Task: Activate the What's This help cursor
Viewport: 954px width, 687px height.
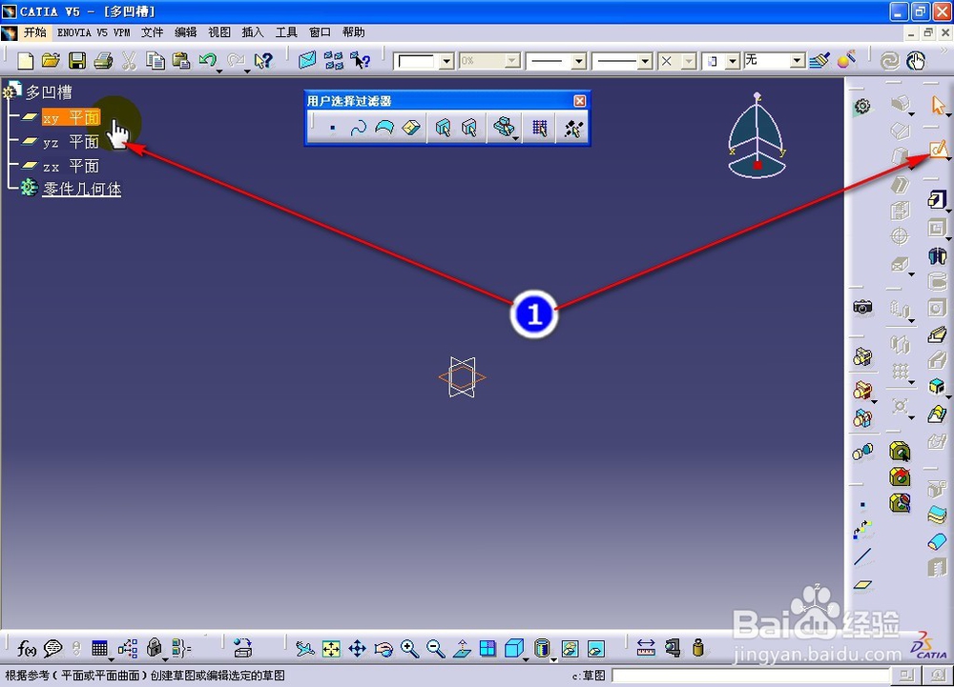Action: click(263, 61)
